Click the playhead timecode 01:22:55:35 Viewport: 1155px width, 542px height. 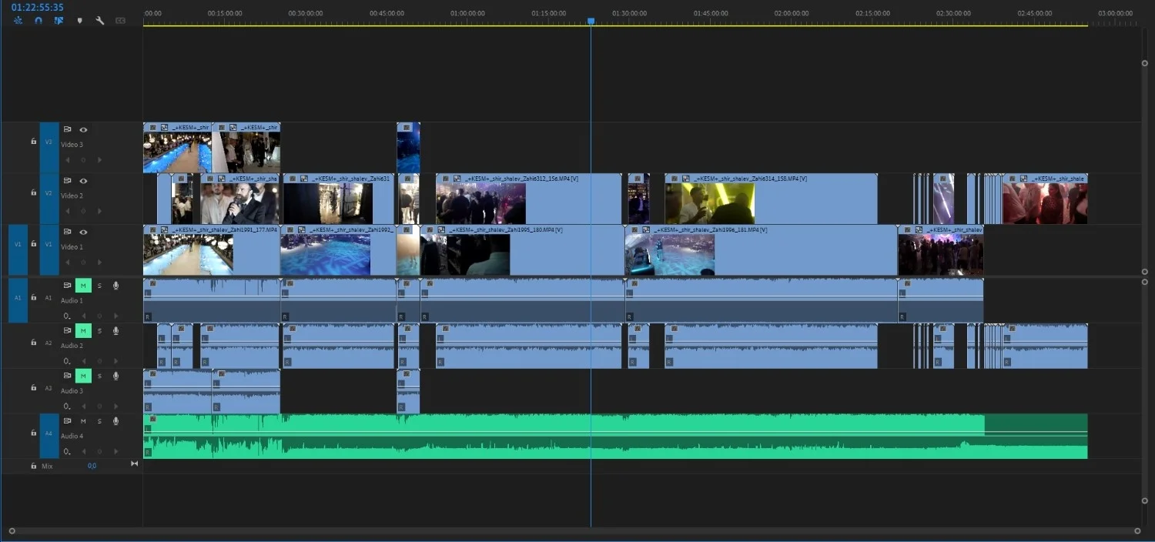coord(37,8)
